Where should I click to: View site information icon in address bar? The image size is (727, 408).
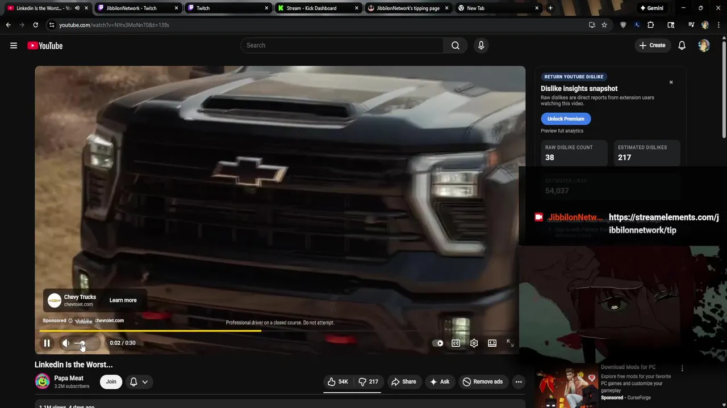pyautogui.click(x=52, y=25)
